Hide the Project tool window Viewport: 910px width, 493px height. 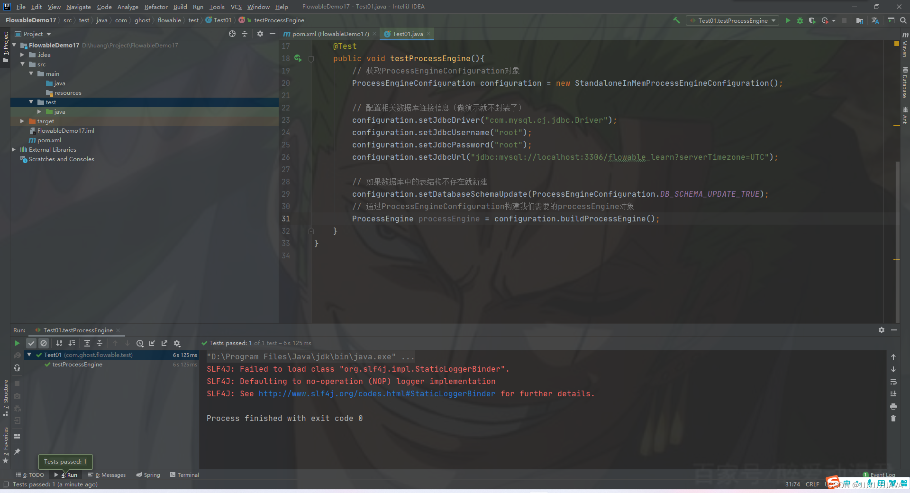pyautogui.click(x=272, y=34)
